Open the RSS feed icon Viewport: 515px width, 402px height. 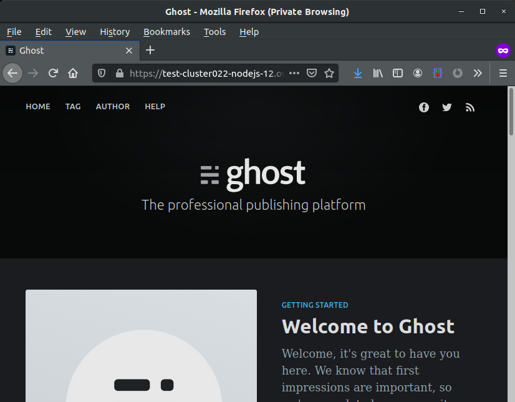(470, 107)
